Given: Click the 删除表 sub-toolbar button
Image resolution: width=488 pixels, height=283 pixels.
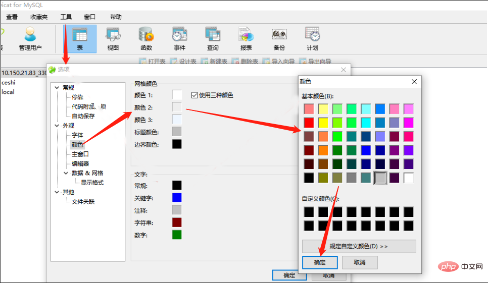Looking at the screenshot, I should coord(245,61).
